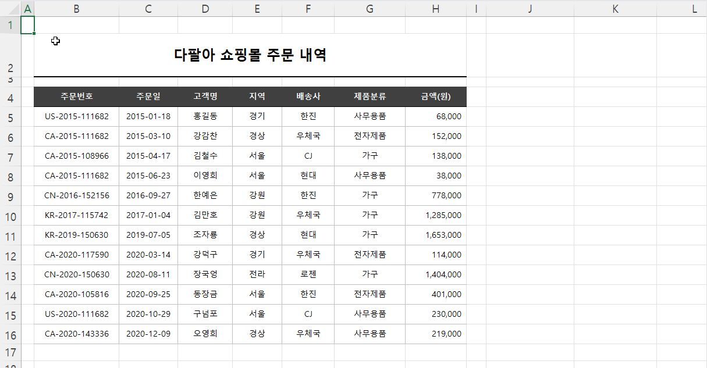Click the date cell 2020-12-09
Image resolution: width=707 pixels, height=368 pixels.
148,334
